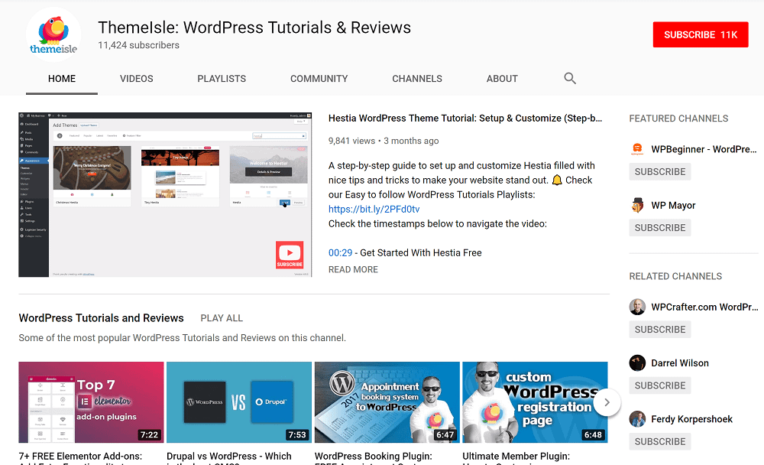Open WPCrafter.com channel name link
764x465 pixels.
[x=704, y=307]
